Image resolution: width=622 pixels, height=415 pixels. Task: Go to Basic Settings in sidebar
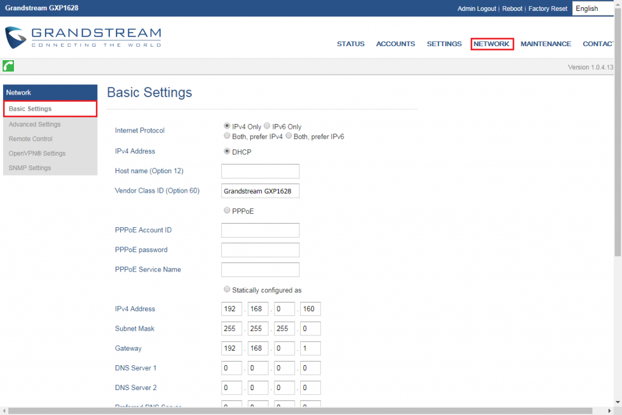[50, 109]
